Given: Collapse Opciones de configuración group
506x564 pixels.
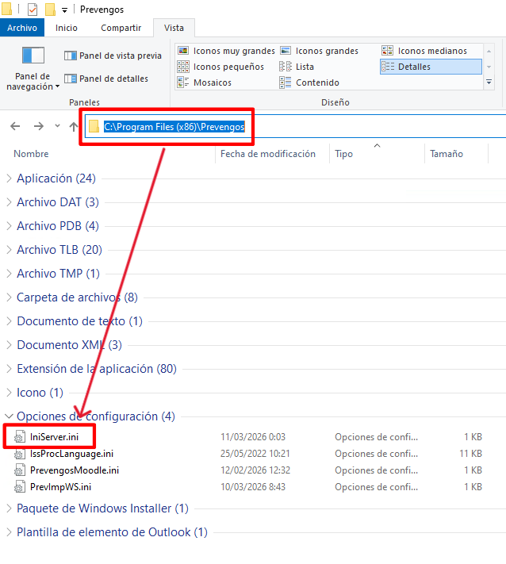Looking at the screenshot, I should [x=10, y=416].
